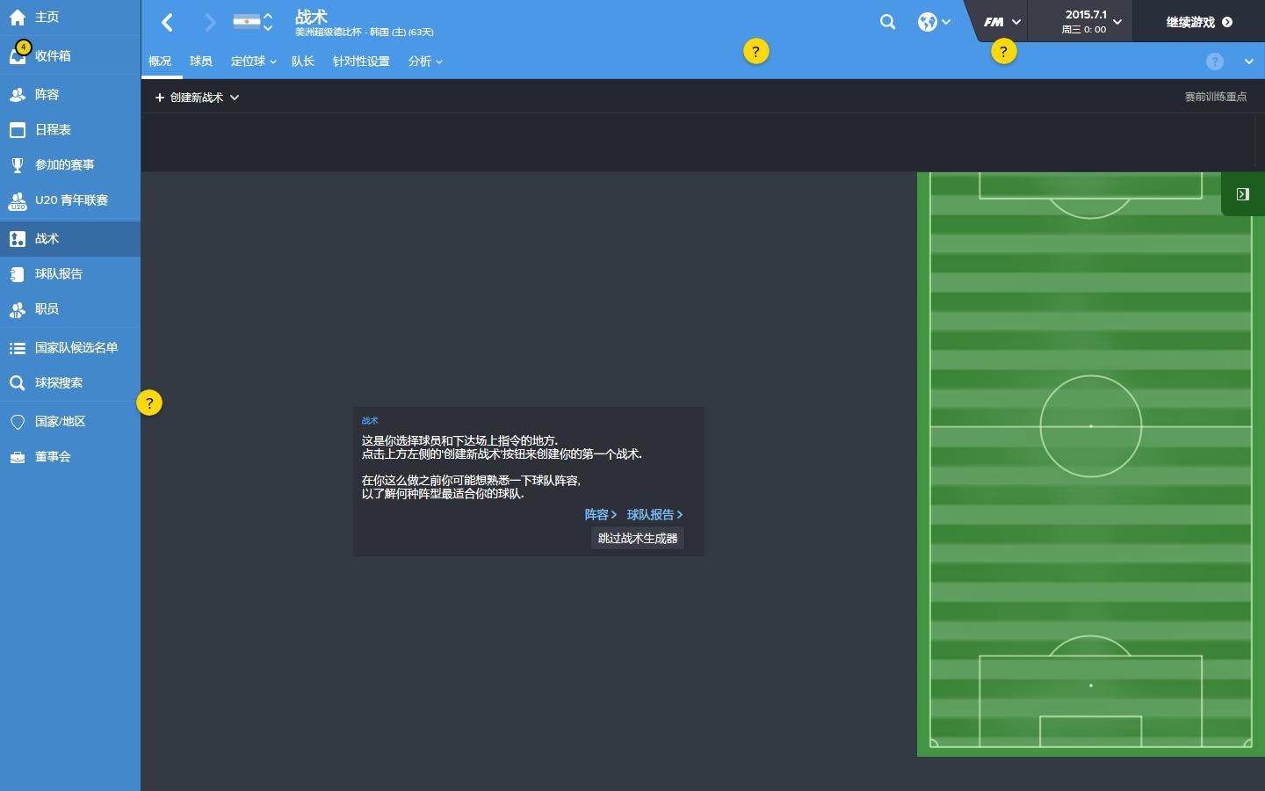Open the 球队报告 report icon
The width and height of the screenshot is (1265, 791).
click(18, 274)
